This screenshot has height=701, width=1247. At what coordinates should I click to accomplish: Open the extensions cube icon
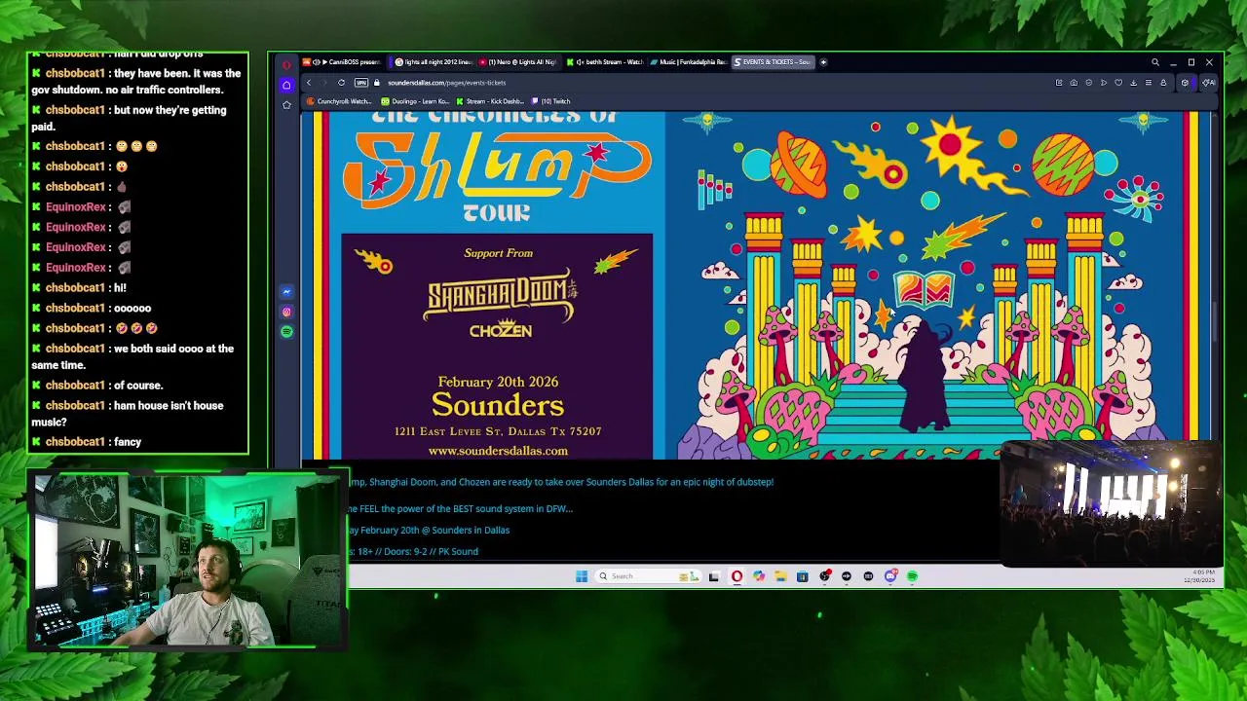pos(1185,83)
